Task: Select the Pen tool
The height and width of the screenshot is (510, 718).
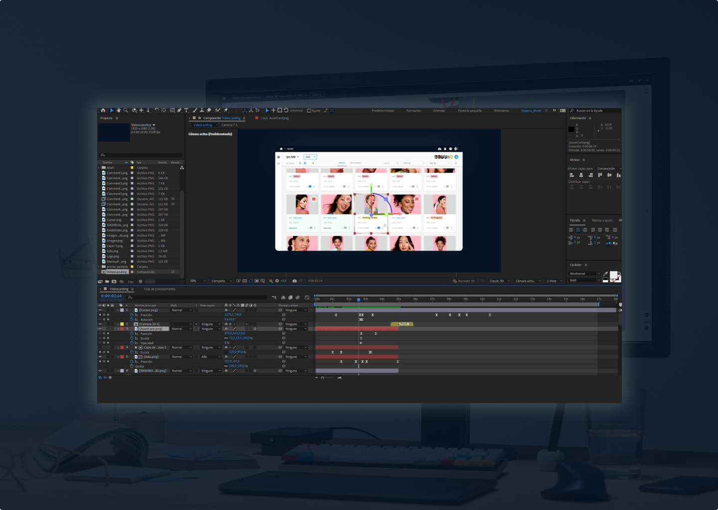Action: [179, 111]
